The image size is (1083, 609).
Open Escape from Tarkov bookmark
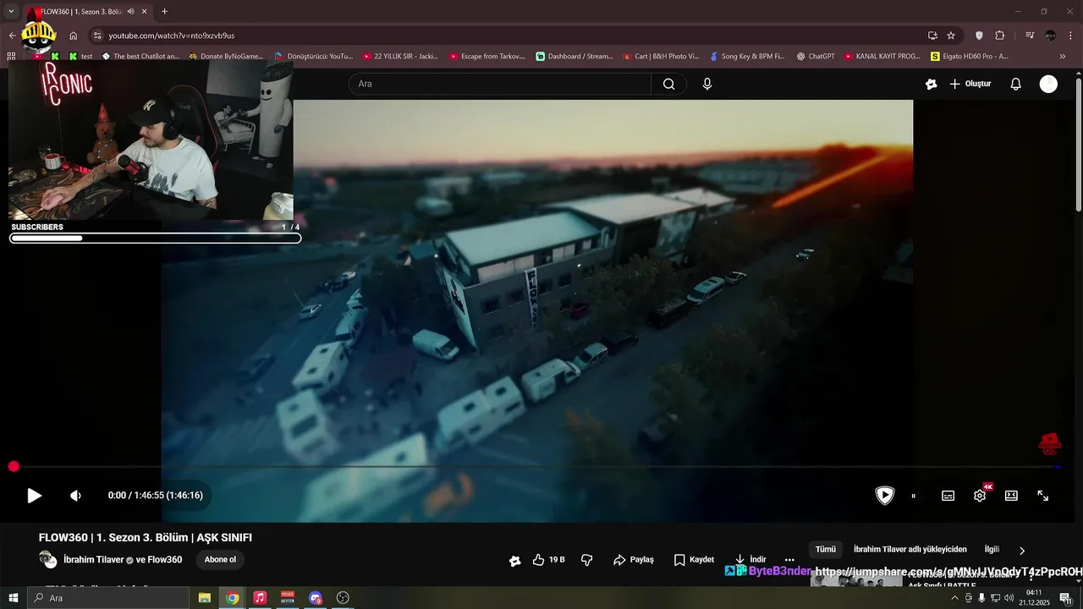[x=487, y=57]
